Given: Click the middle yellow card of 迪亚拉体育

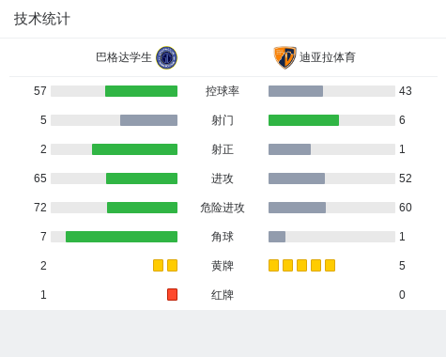Looking at the screenshot, I should (x=301, y=265).
